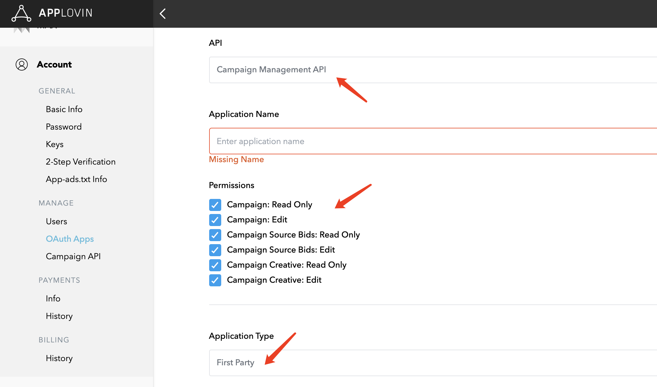
Task: Click the Password settings link
Action: (64, 127)
